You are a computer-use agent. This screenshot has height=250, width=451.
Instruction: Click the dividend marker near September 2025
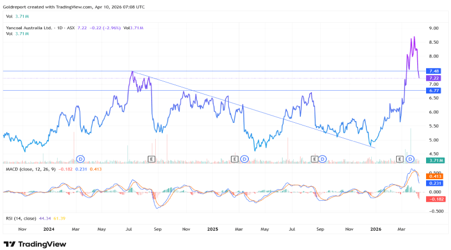(322, 159)
